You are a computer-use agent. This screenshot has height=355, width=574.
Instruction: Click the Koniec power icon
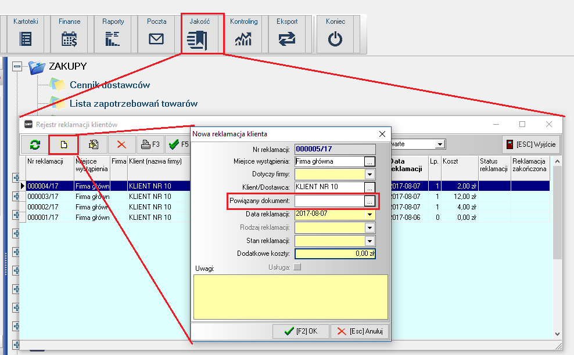(335, 39)
